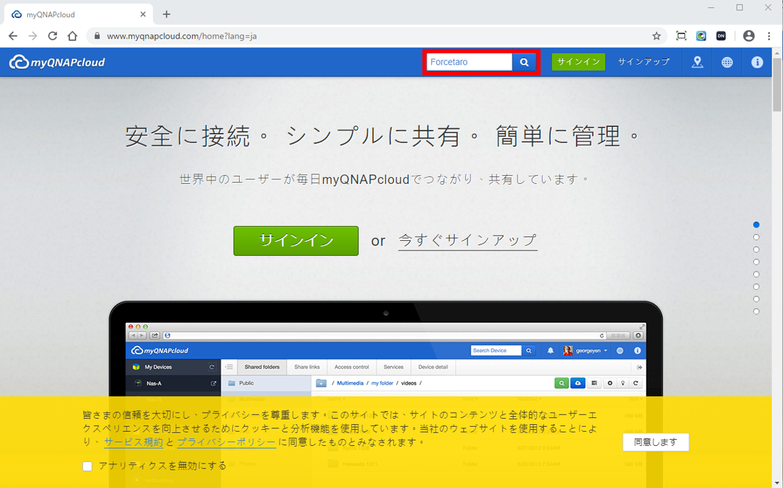The height and width of the screenshot is (488, 783).
Task: Open a new browser tab
Action: tap(166, 14)
